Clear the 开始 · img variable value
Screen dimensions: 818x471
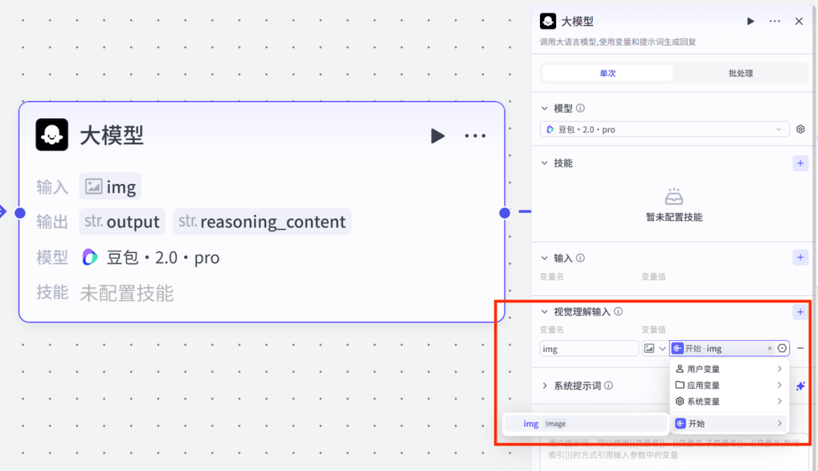pyautogui.click(x=770, y=348)
